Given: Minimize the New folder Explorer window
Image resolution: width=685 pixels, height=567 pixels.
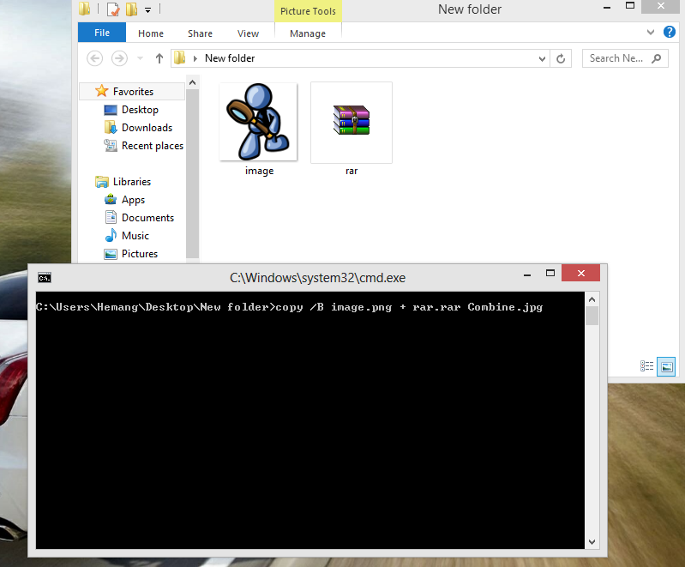Looking at the screenshot, I should pyautogui.click(x=607, y=7).
